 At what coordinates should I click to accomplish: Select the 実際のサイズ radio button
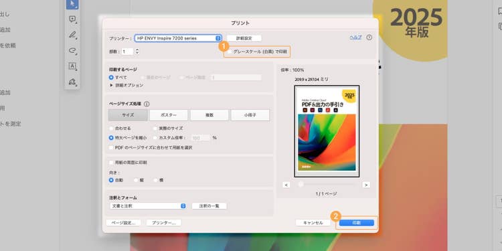155,129
